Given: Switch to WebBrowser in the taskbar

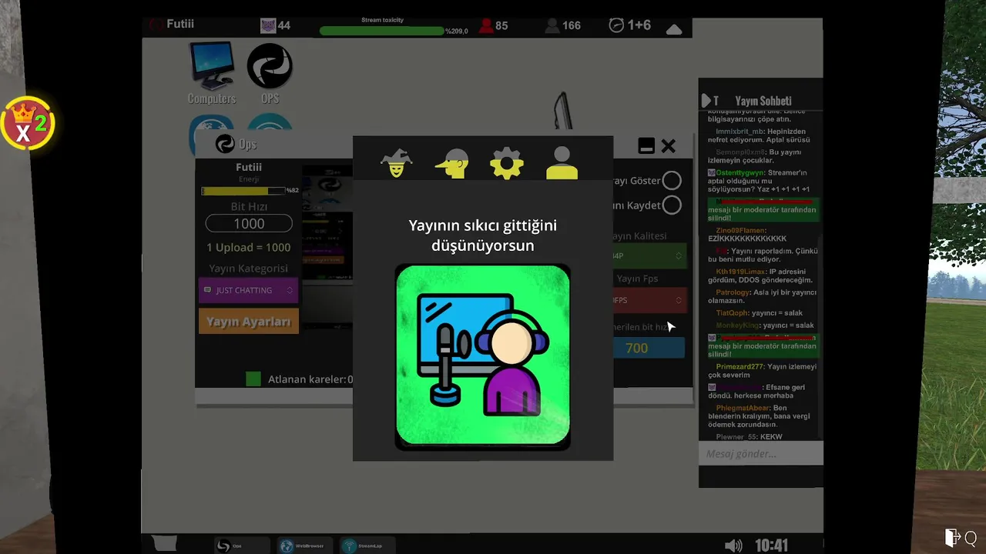Looking at the screenshot, I should click(x=304, y=546).
